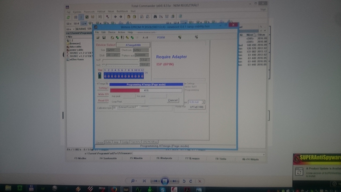341x192 pixels.
Task: Click the tWC slider track
Action: coord(120,65)
